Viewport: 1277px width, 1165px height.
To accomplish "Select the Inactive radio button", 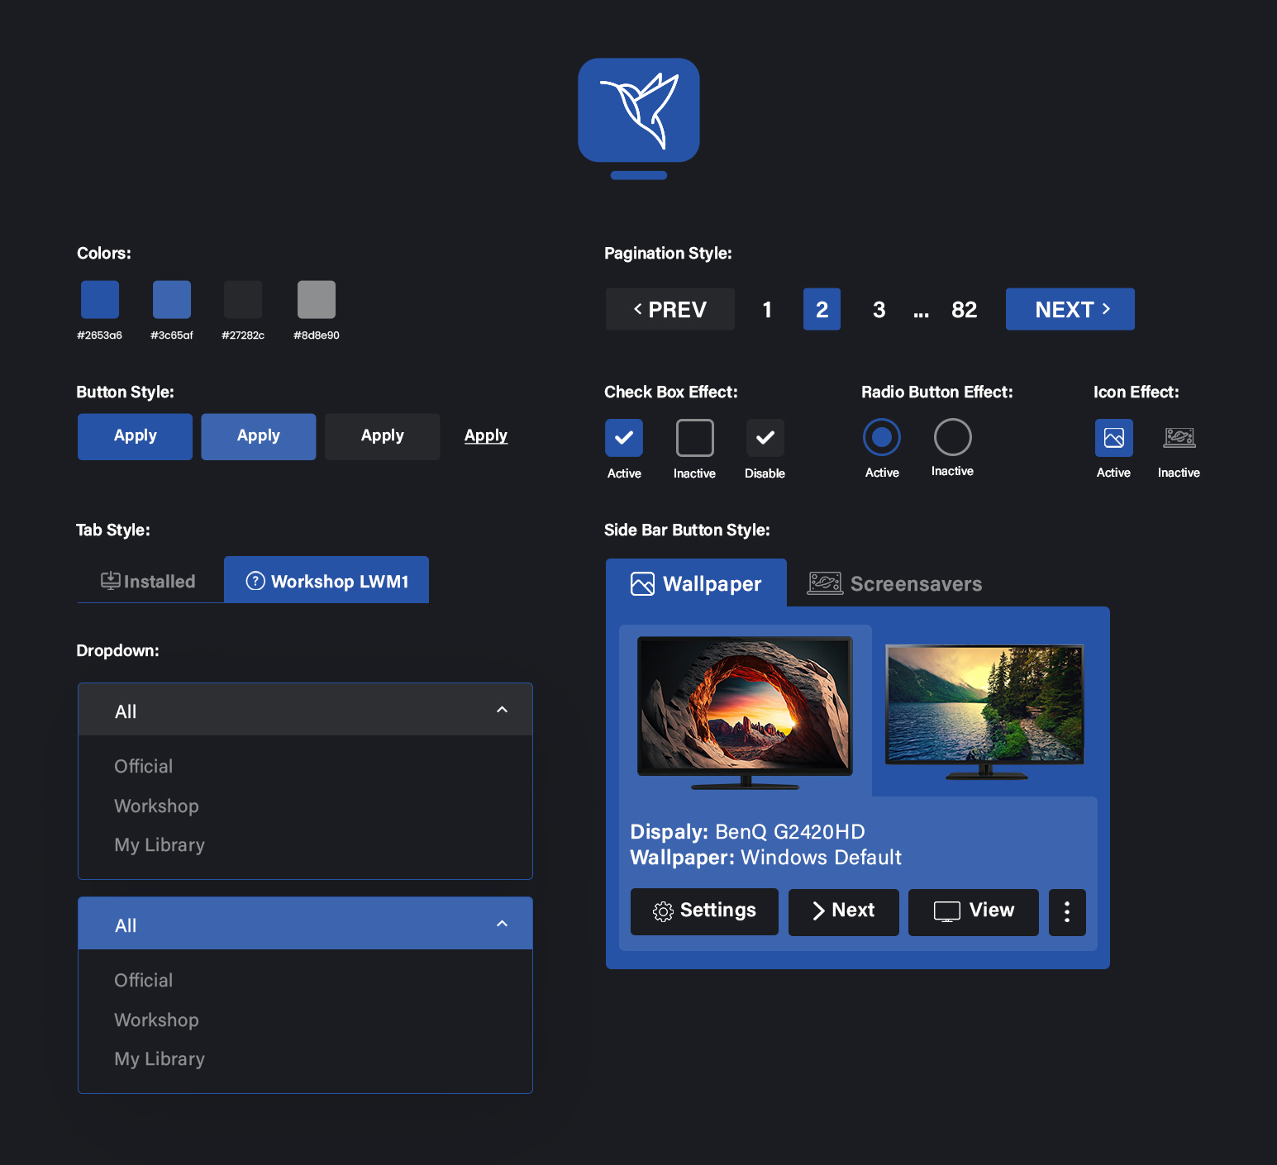I will coord(952,437).
